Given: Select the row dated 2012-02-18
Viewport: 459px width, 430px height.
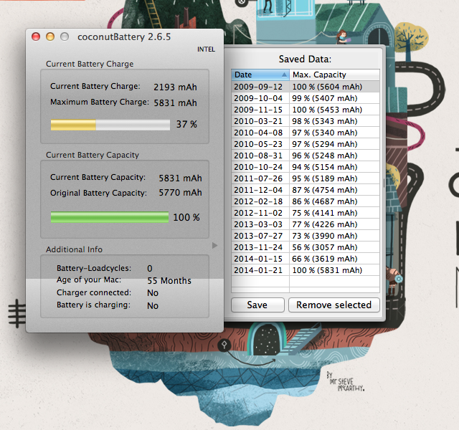Looking at the screenshot, I should coord(306,201).
